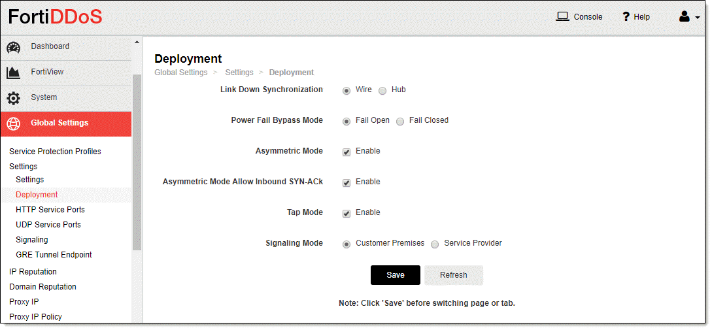
Task: Open the Settings sub-item under Settings
Action: click(x=30, y=179)
